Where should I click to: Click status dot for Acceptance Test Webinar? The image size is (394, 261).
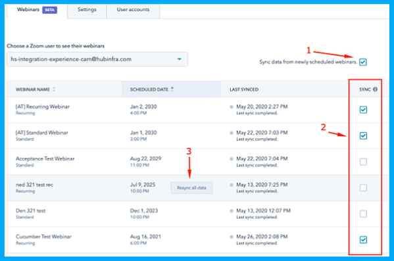(232, 158)
